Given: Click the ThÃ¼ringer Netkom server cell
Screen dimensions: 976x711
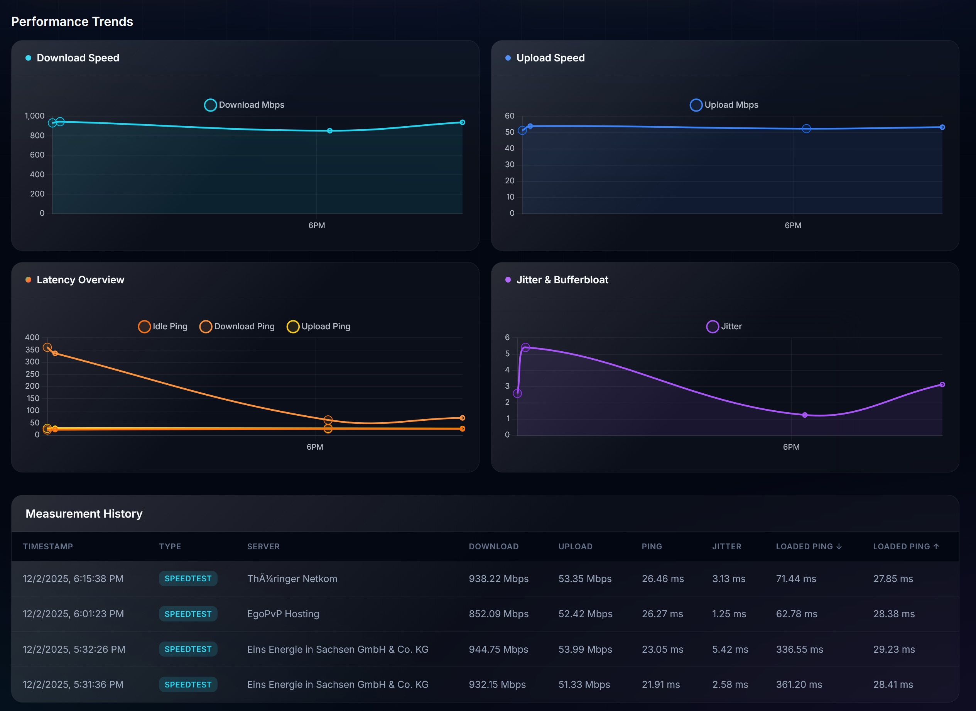Looking at the screenshot, I should pyautogui.click(x=292, y=579).
